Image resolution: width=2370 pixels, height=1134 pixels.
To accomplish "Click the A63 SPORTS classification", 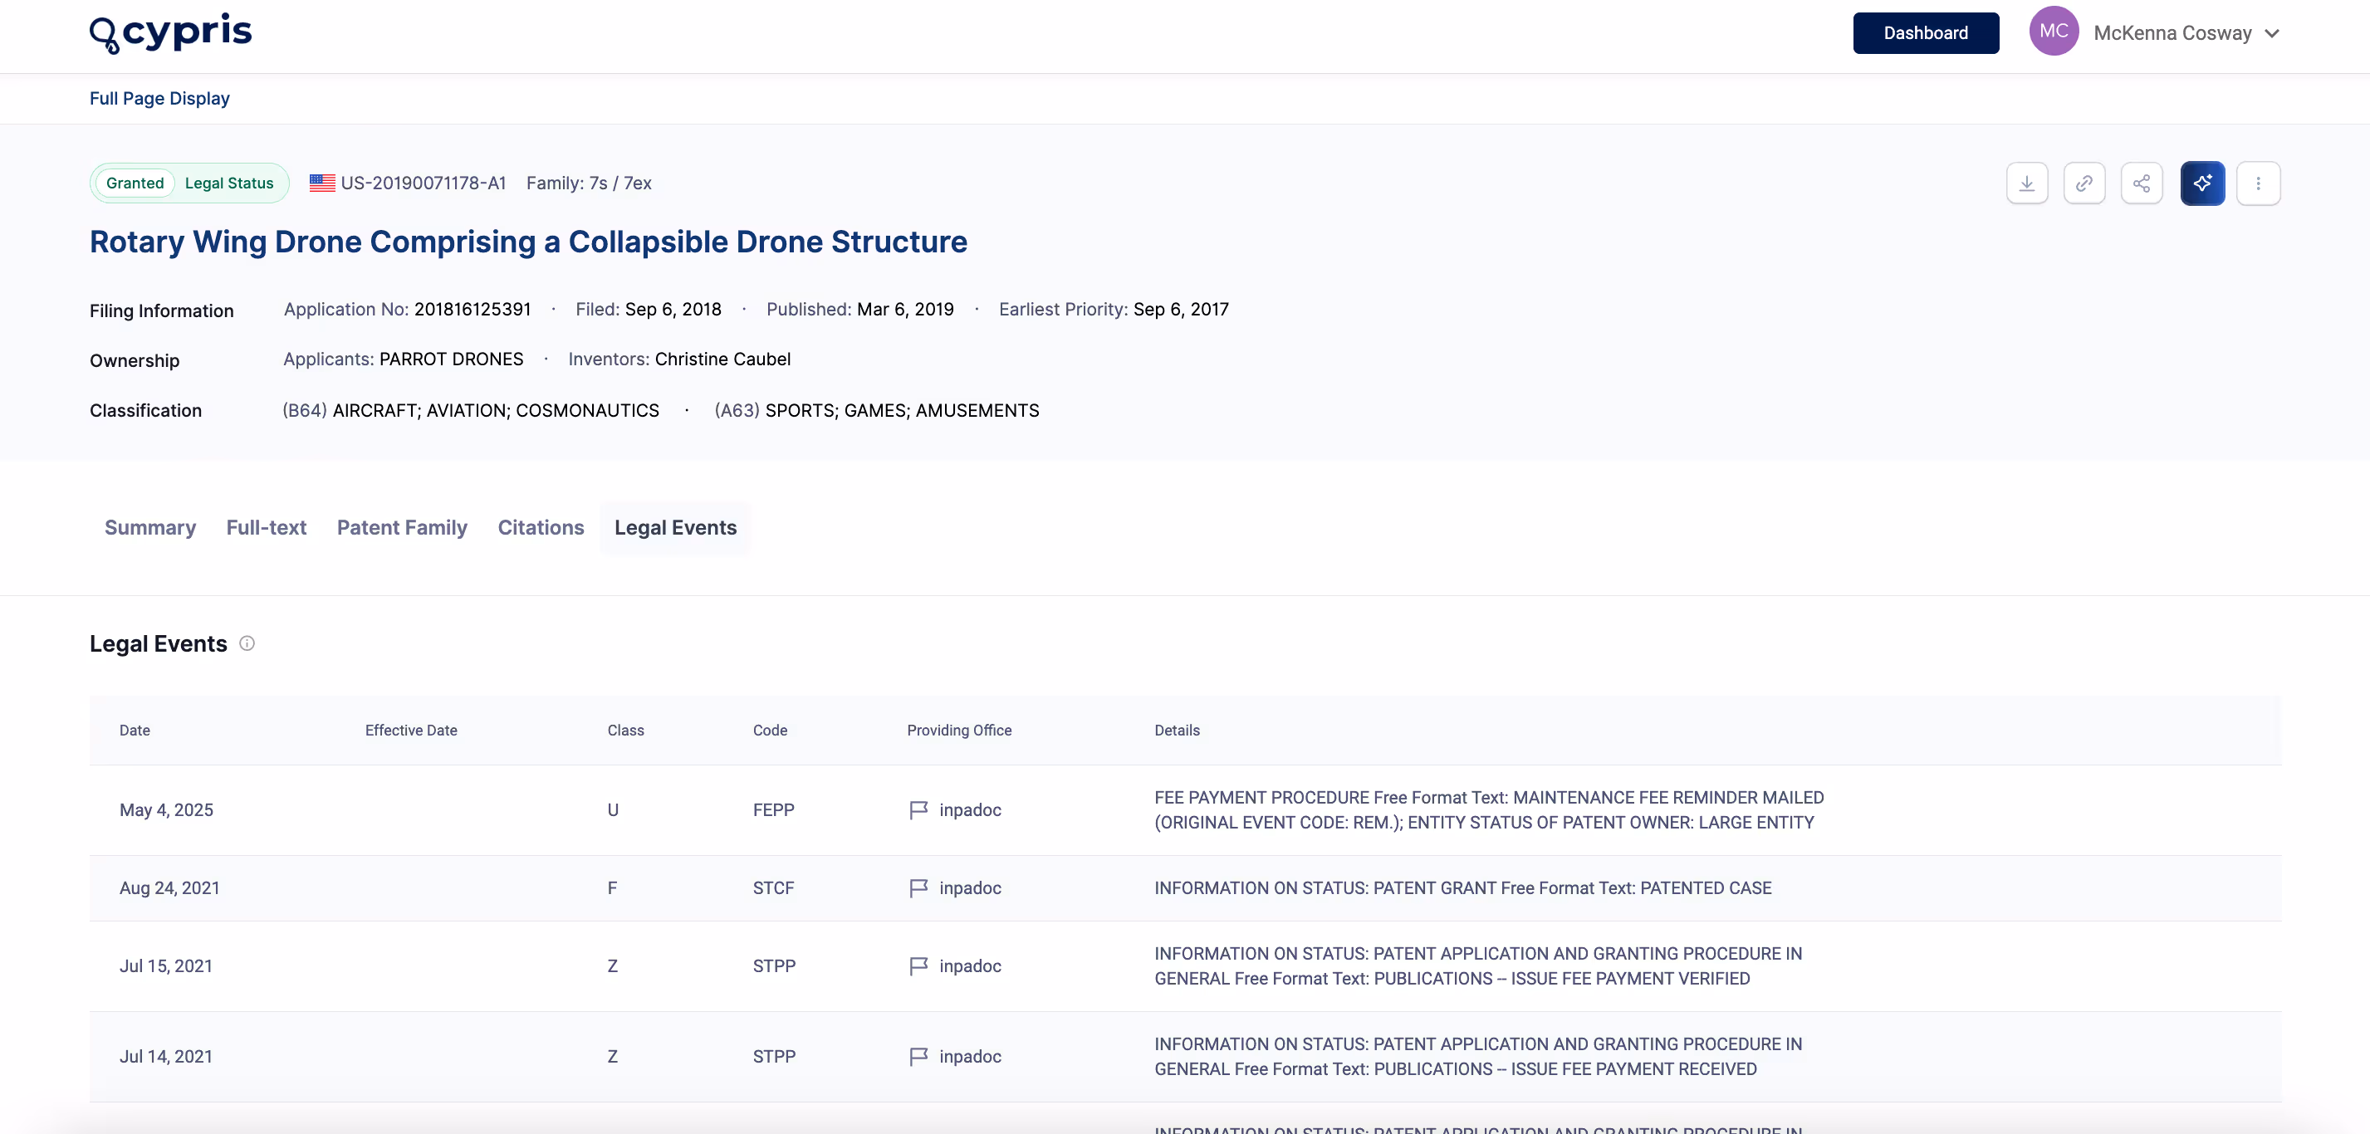I will click(x=877, y=411).
